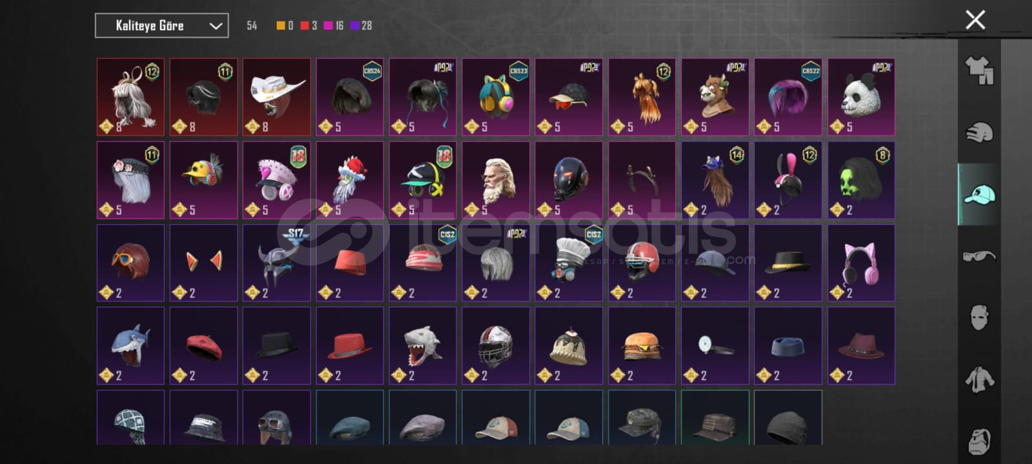Image resolution: width=1032 pixels, height=464 pixels.
Task: Pick the pink cat ear headphones
Action: coord(861,263)
